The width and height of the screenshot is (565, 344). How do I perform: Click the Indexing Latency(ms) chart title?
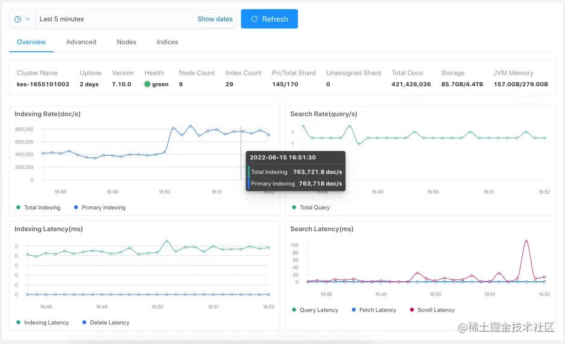tap(49, 229)
